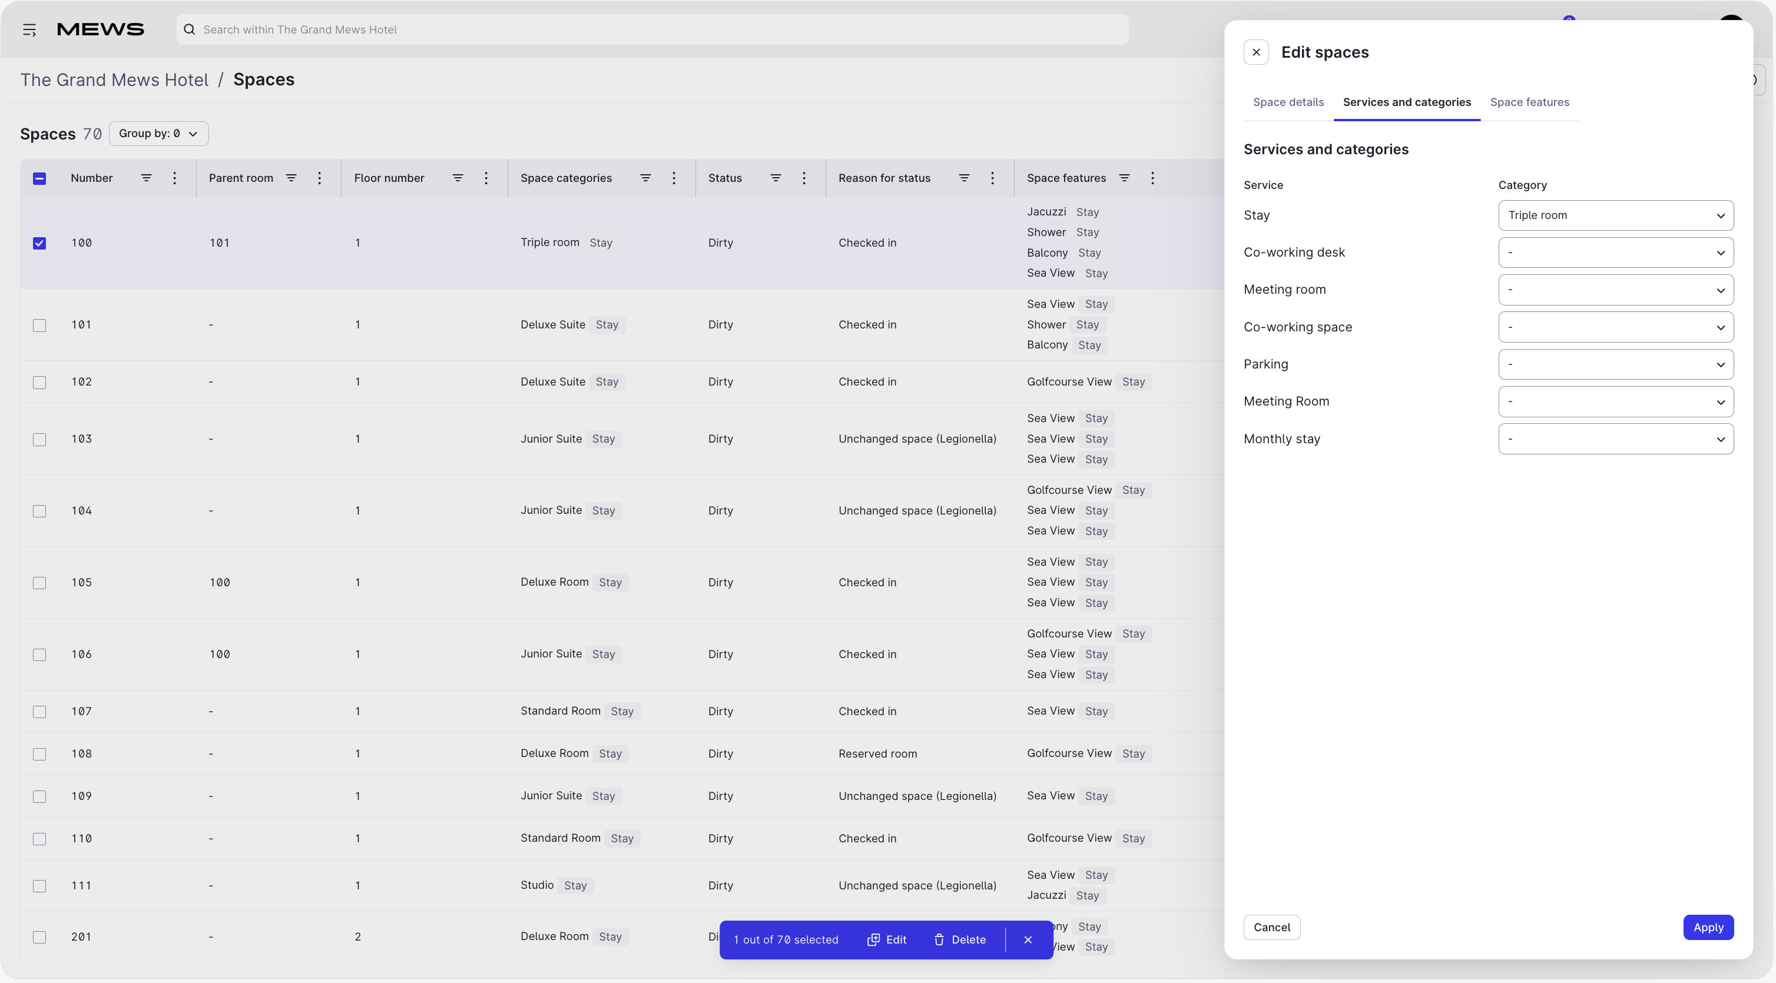The height and width of the screenshot is (983, 1776).
Task: Click the Jacuzzi feature in row 100
Action: [x=1046, y=212]
